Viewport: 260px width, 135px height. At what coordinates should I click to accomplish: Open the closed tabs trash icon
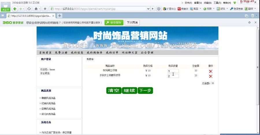252,16
